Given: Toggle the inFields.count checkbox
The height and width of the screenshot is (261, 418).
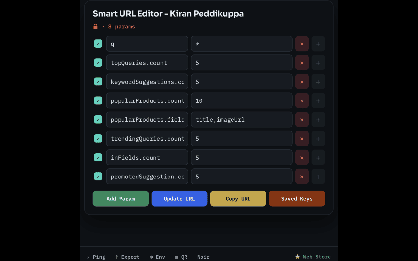Looking at the screenshot, I should (98, 158).
